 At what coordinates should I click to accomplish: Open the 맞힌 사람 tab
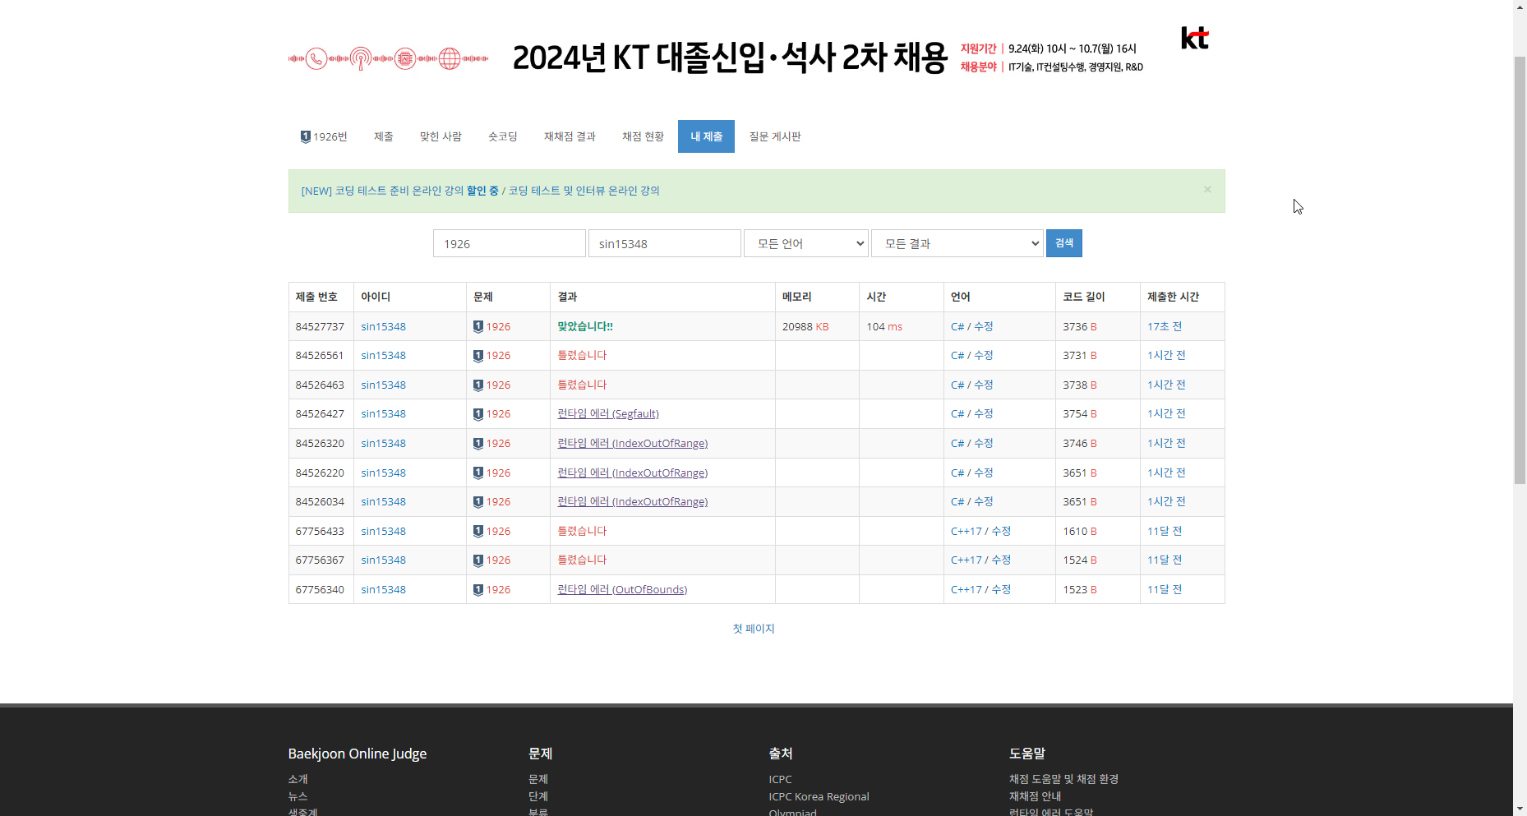point(441,136)
